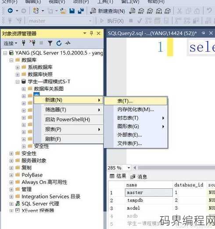
Task: Collapse the 学生—课程模式S-T database
Action: click(x=18, y=82)
